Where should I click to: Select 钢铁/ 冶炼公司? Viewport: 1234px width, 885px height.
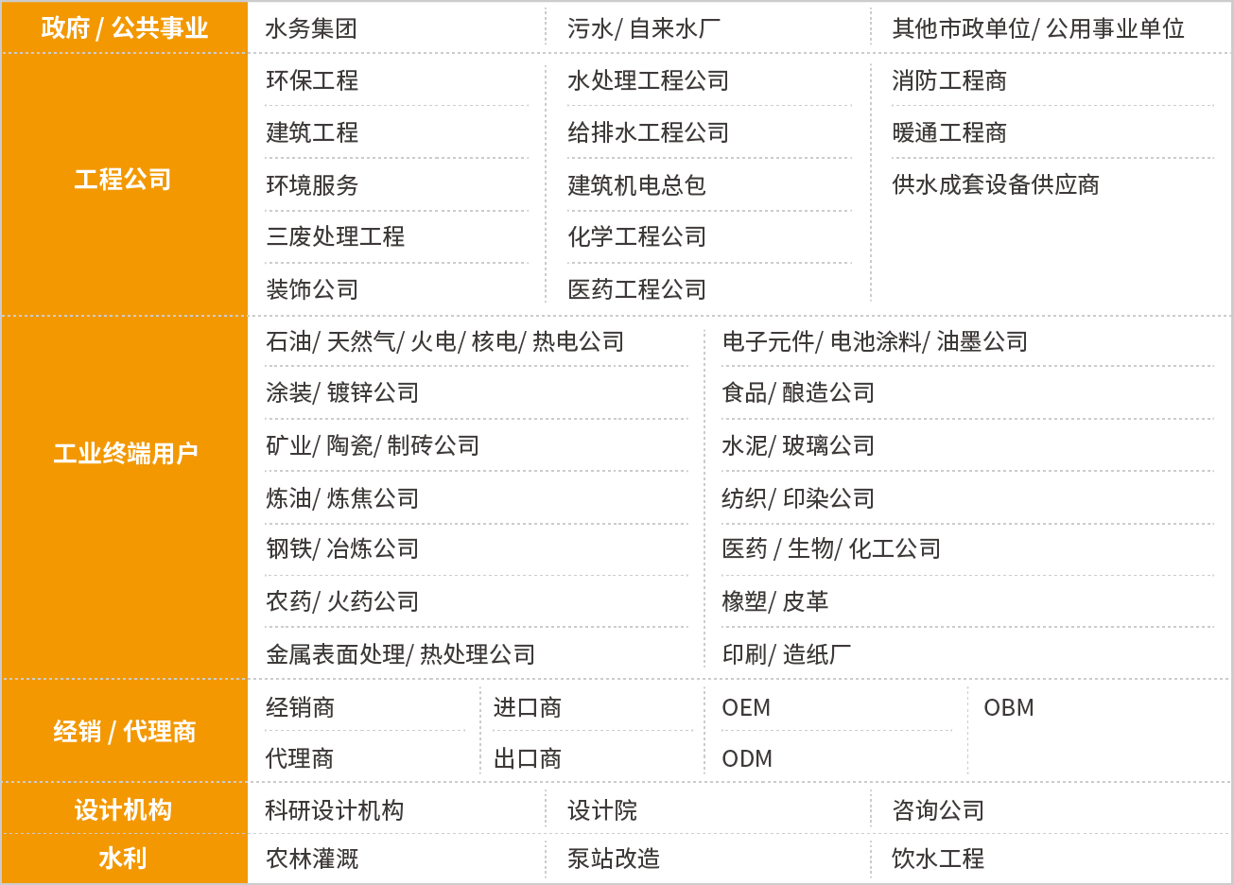(342, 549)
